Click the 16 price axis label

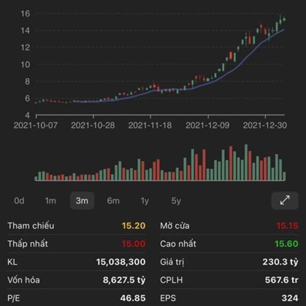point(25,14)
